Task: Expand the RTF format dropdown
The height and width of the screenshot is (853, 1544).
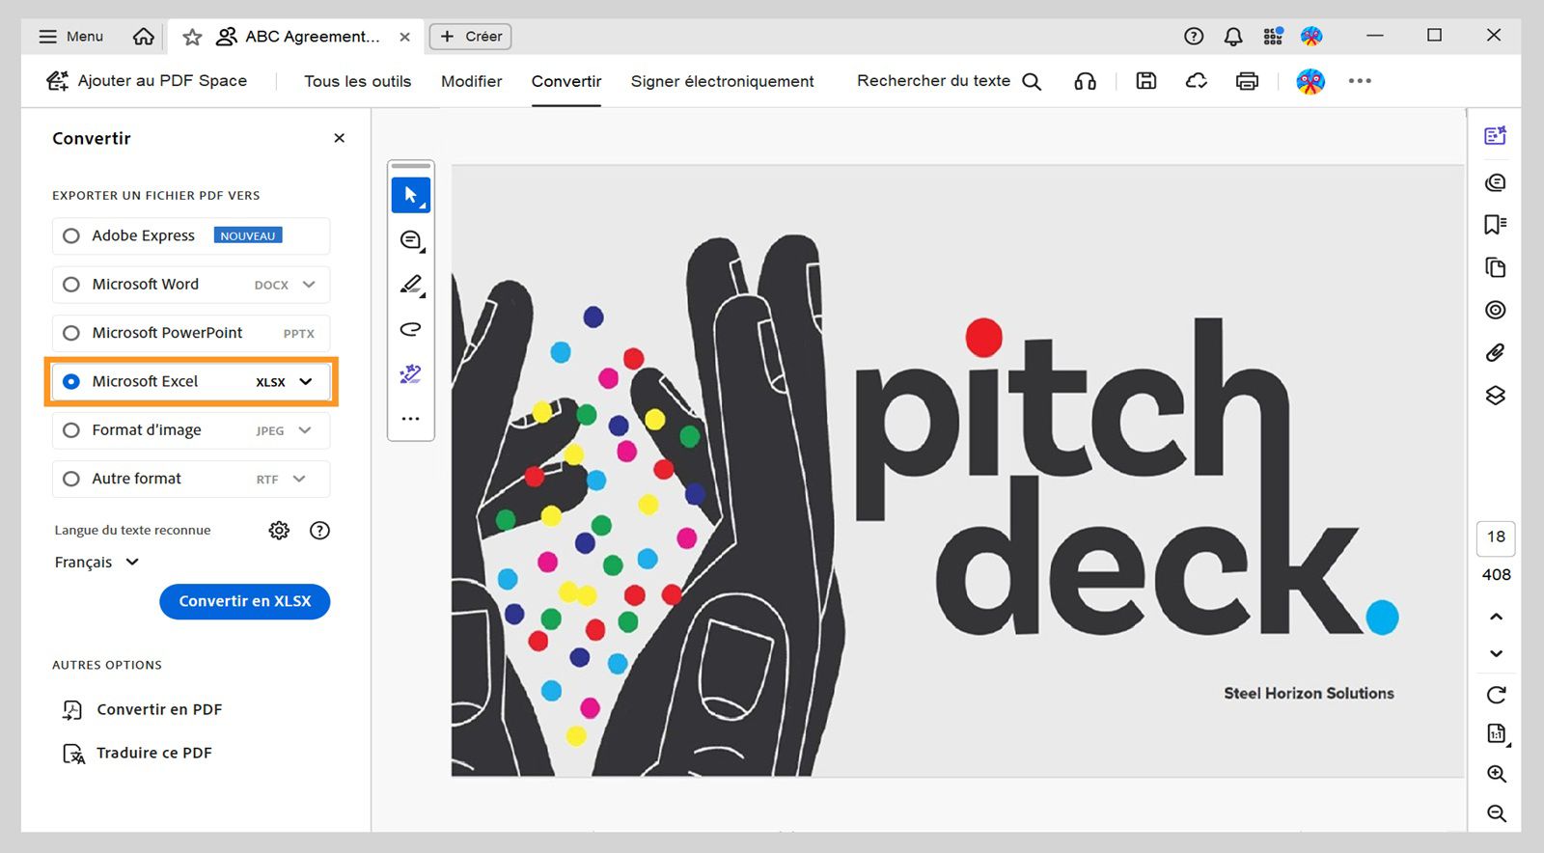Action: 299,479
